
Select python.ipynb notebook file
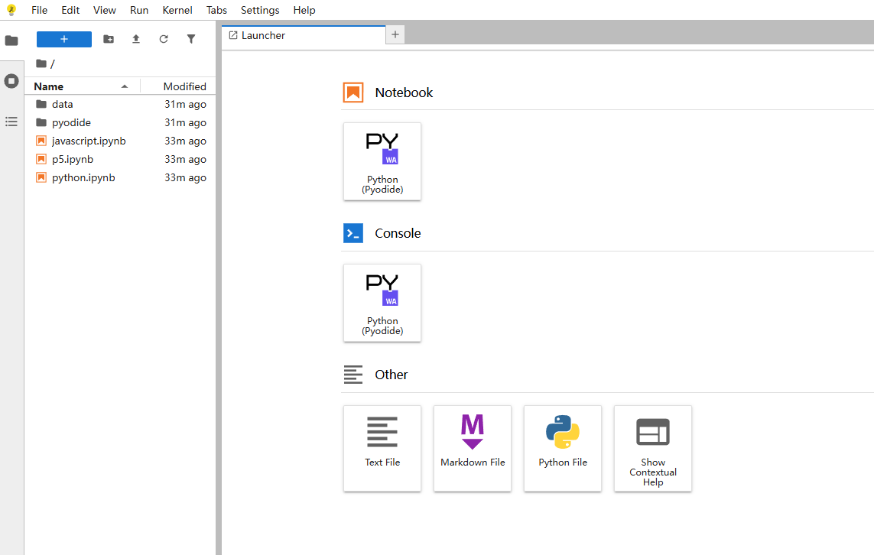point(120,178)
